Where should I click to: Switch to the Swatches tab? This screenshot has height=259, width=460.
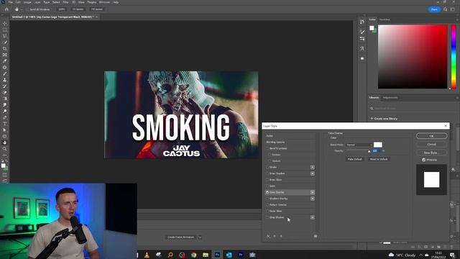pyautogui.click(x=385, y=19)
